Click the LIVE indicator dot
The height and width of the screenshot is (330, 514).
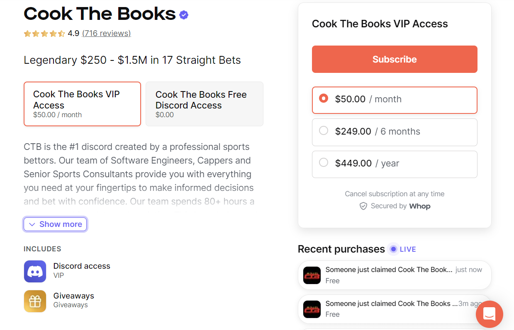[393, 249]
